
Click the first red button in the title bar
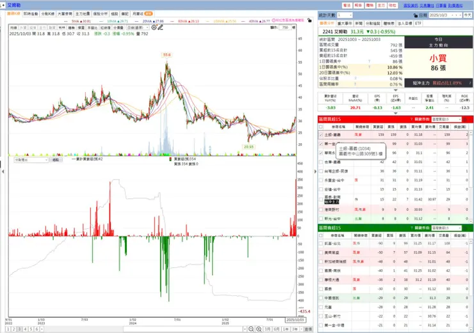pos(347,5)
